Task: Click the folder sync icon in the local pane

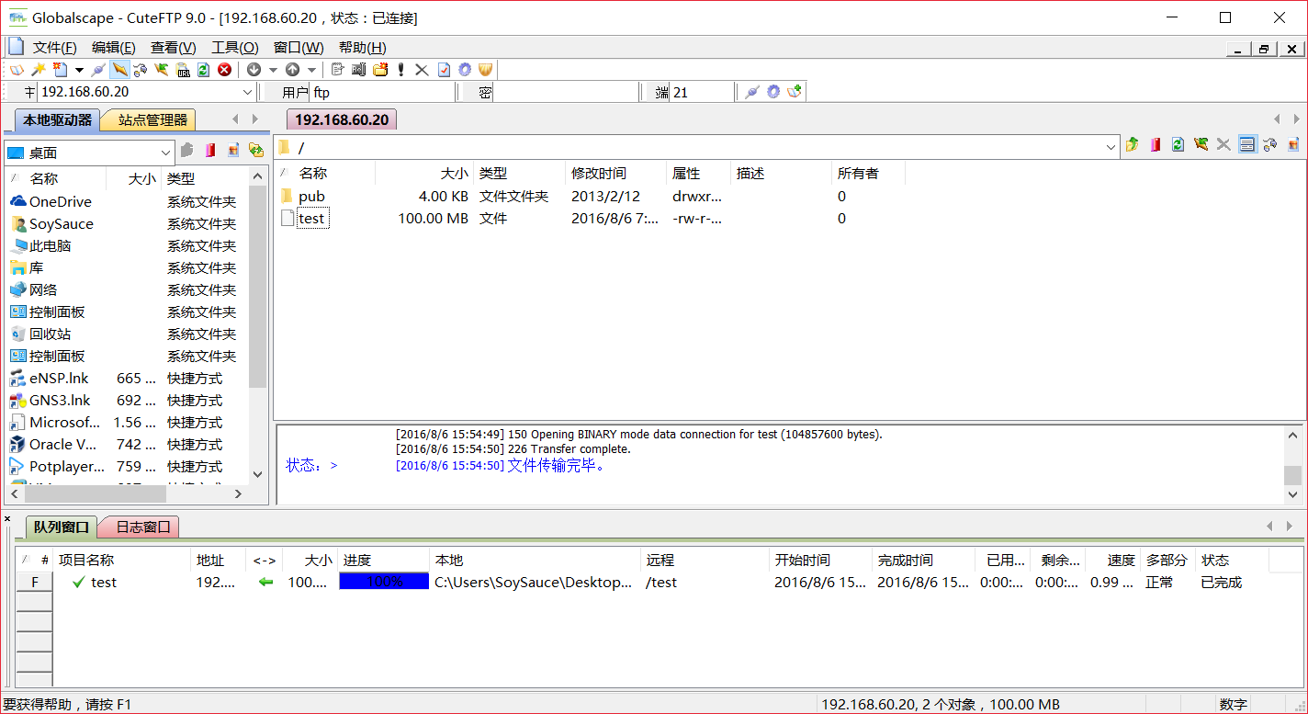Action: pyautogui.click(x=256, y=150)
